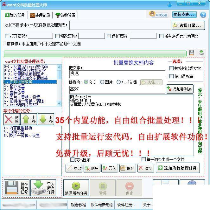Screen dimensions: 210x210
Task: Toggle 所有密码显示为明文 checkbox
Action: tap(161, 36)
